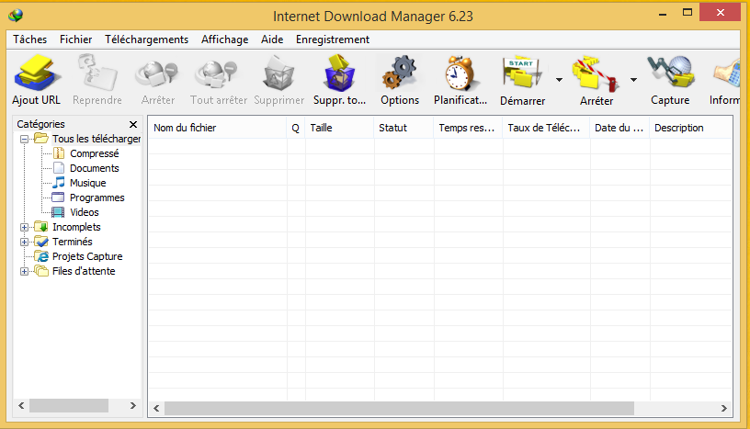Screen dimensions: 750x429
Task: Sort by Description column header
Action: click(690, 128)
